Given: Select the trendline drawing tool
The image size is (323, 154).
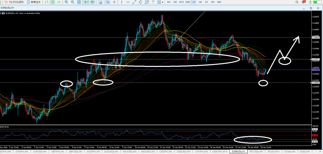Looking at the screenshot, I should coord(135,2).
